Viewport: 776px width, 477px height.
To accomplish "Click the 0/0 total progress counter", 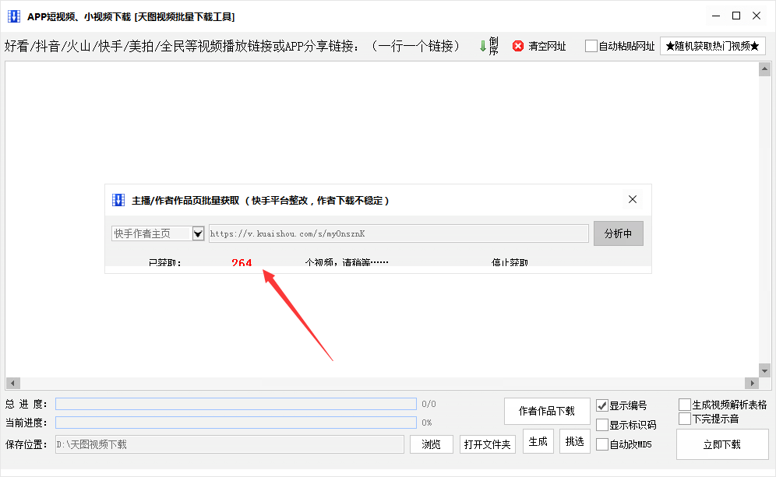I will [x=429, y=404].
